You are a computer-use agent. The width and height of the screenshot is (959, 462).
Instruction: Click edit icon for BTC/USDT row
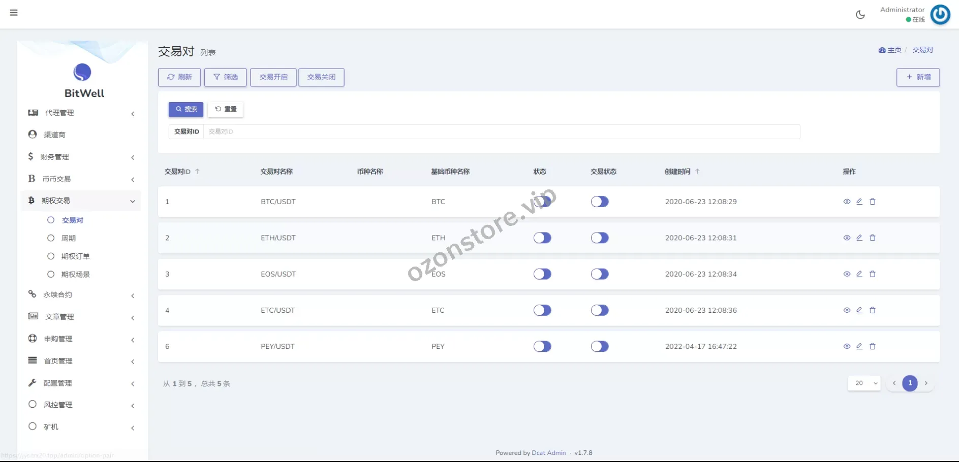pyautogui.click(x=859, y=202)
